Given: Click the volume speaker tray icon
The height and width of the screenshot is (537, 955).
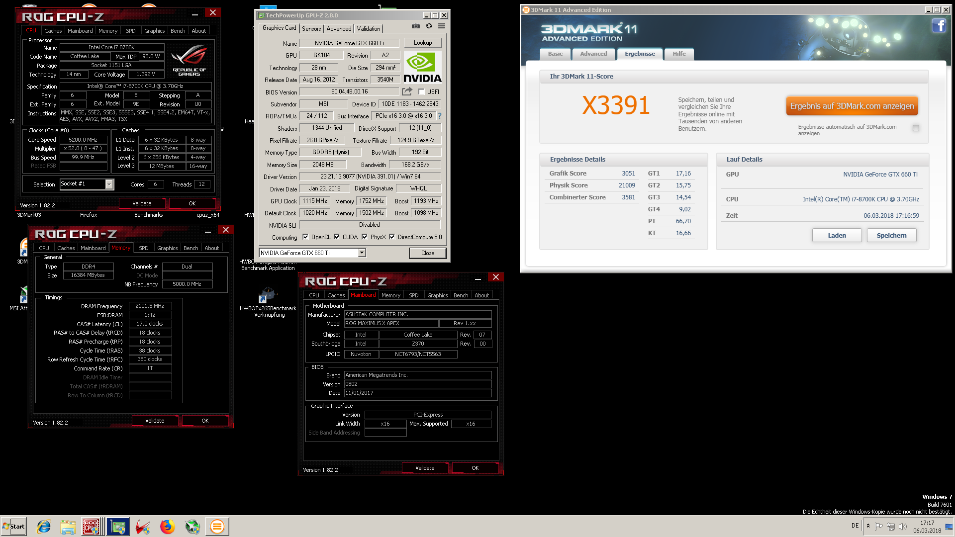Looking at the screenshot, I should tap(903, 526).
